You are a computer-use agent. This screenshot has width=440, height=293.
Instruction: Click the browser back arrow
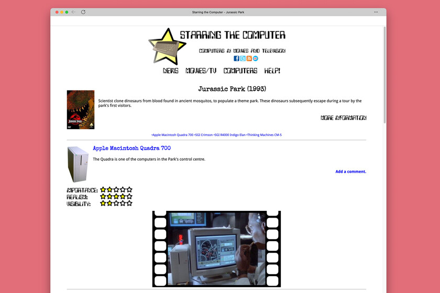tap(73, 12)
